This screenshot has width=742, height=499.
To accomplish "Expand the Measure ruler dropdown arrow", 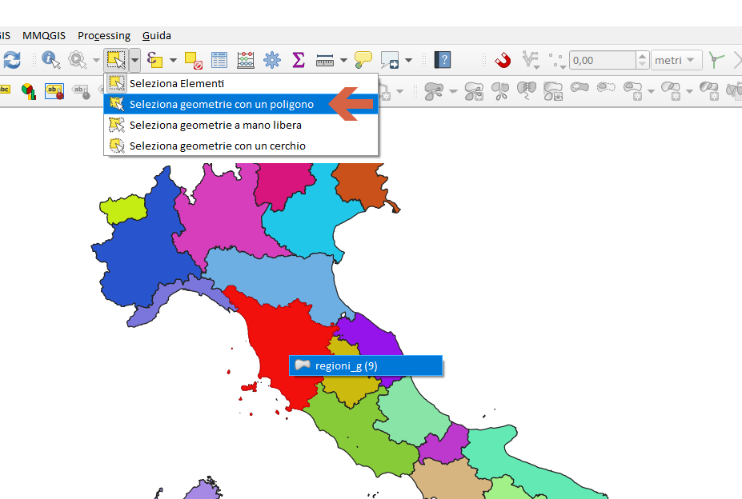I will [343, 60].
